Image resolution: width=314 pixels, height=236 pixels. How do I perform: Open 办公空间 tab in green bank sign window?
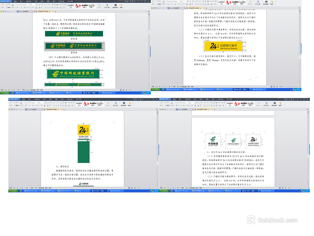point(70,1)
